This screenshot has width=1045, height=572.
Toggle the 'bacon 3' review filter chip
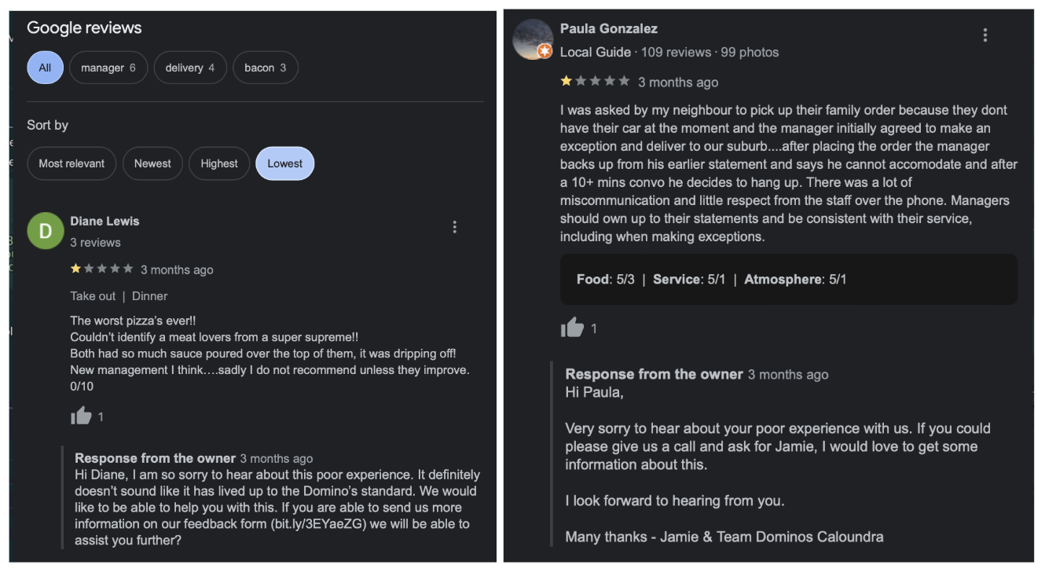[266, 68]
